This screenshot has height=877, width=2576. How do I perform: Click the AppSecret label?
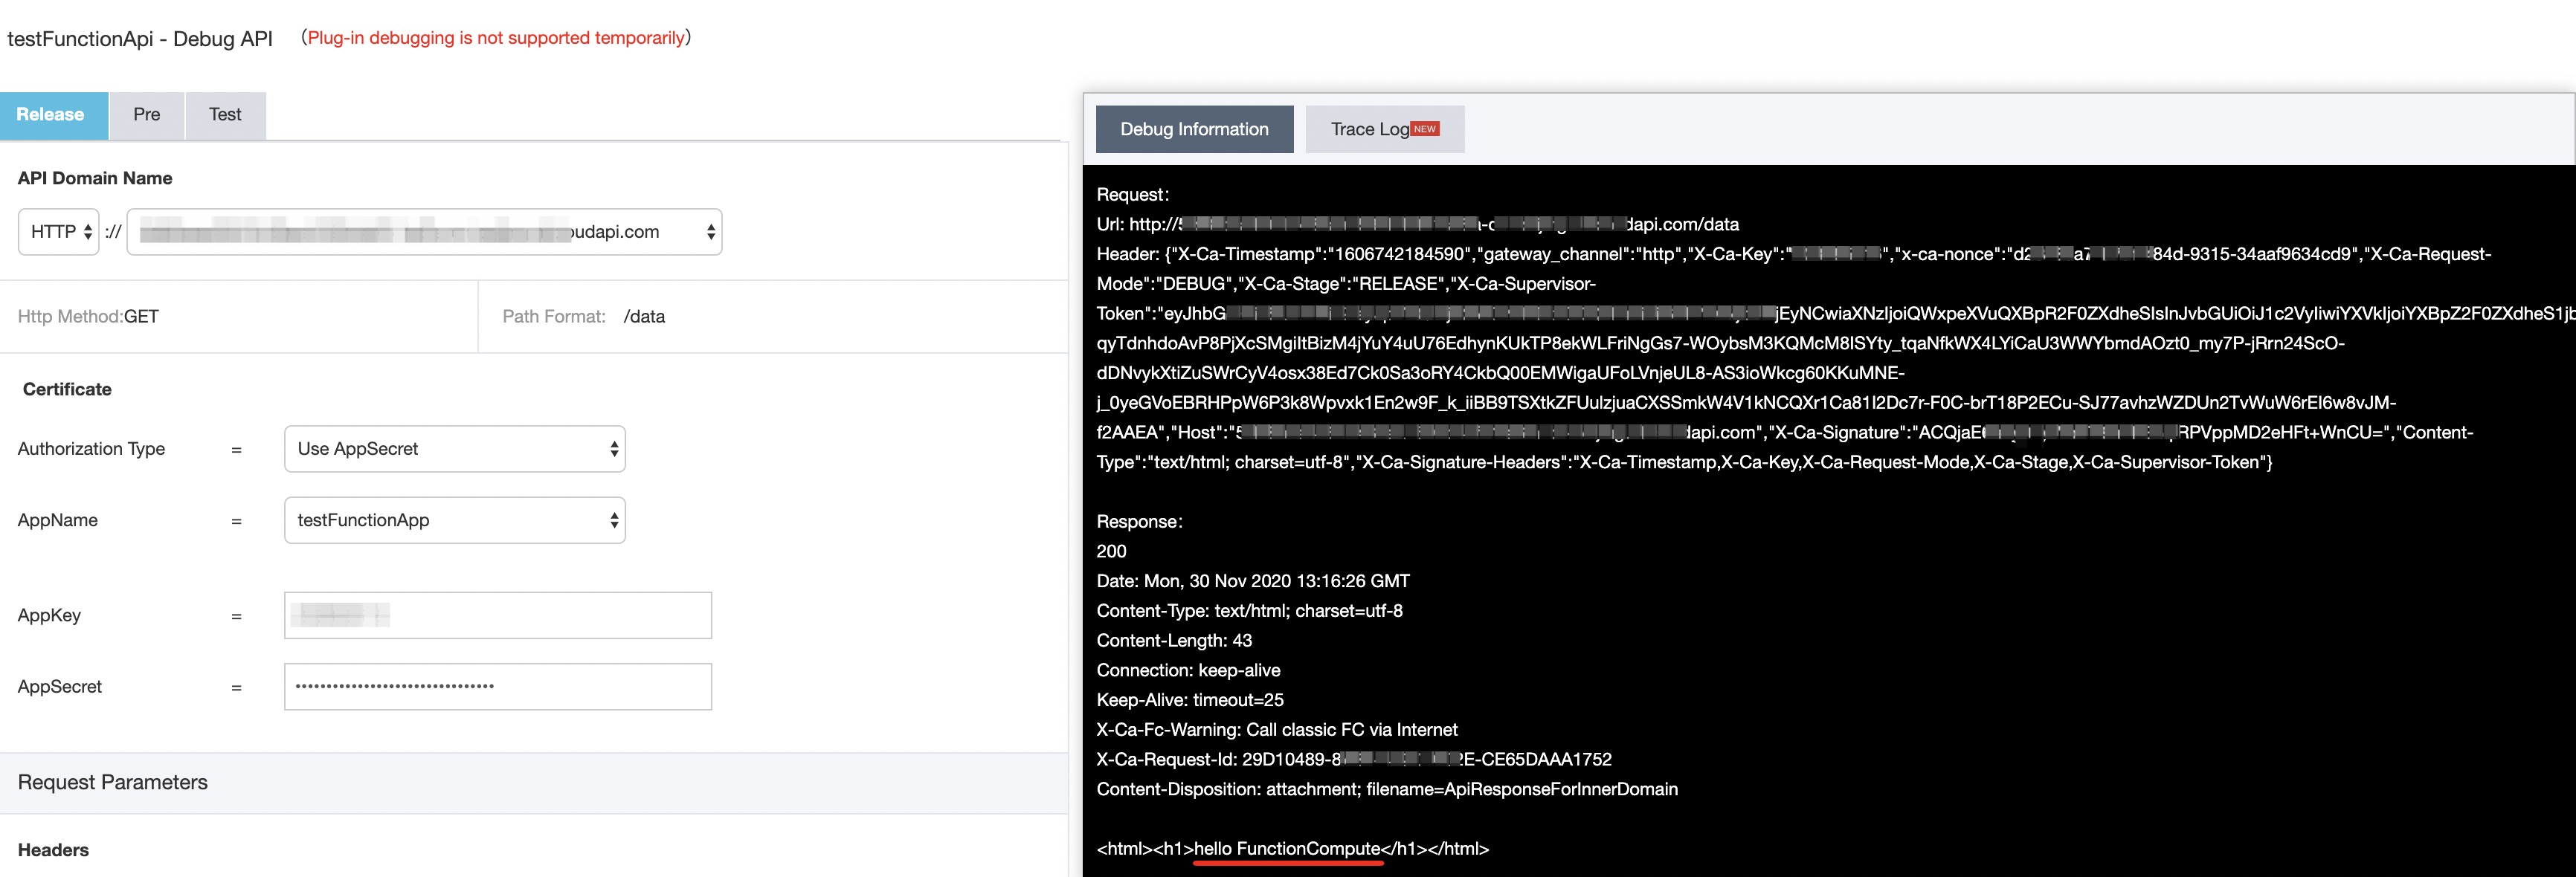60,687
